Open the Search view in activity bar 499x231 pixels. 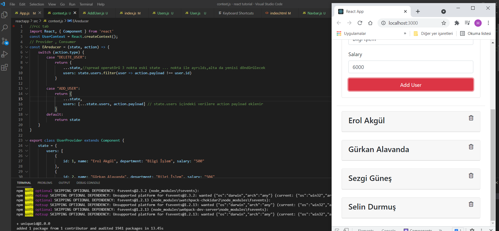[4, 28]
